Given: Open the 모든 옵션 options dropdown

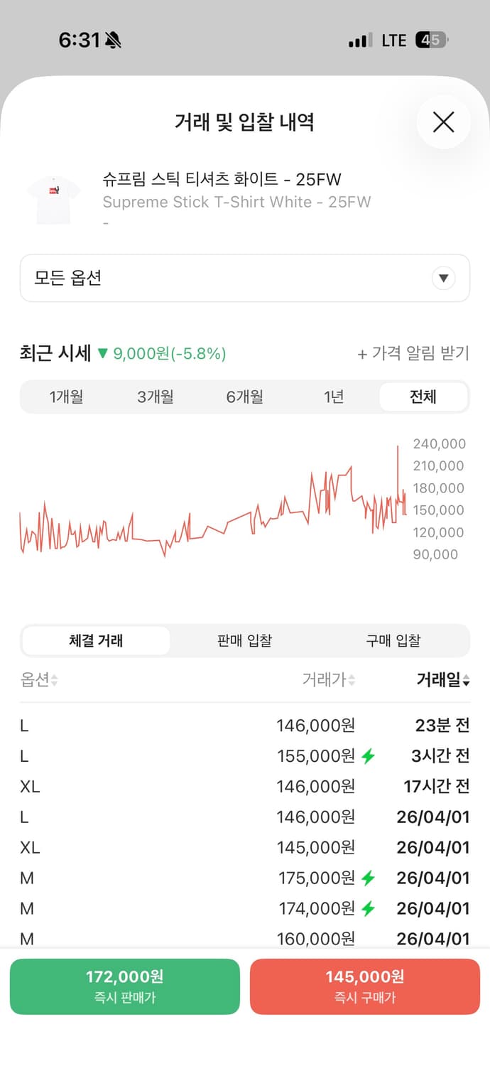Looking at the screenshot, I should (x=245, y=278).
